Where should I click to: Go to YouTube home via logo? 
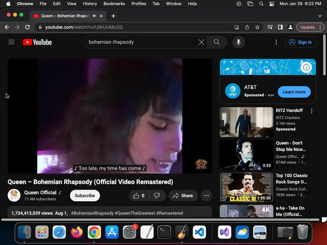point(37,42)
